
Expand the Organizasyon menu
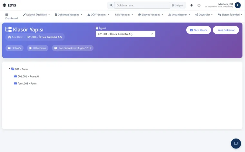click(x=179, y=15)
